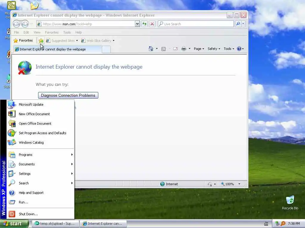Viewport: 305px width, 228px height.
Task: Select Open Office Document
Action: coord(41,123)
